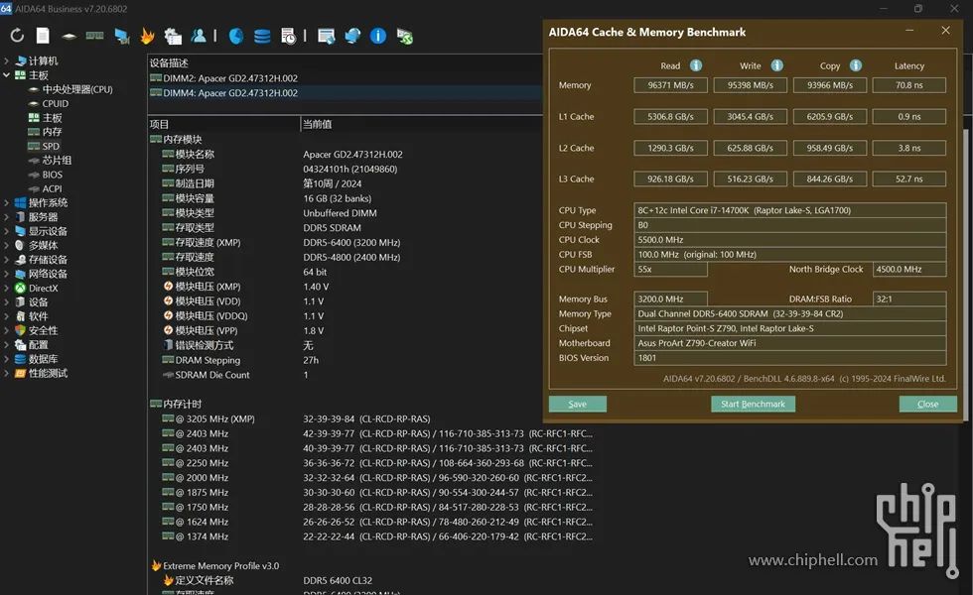Click the info icon beside Read
This screenshot has height=595, width=973.
(x=696, y=65)
